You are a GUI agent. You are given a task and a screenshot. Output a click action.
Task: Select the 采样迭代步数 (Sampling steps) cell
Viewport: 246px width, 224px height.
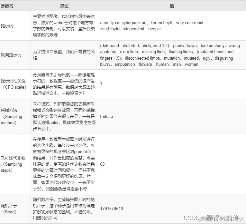tap(15, 164)
